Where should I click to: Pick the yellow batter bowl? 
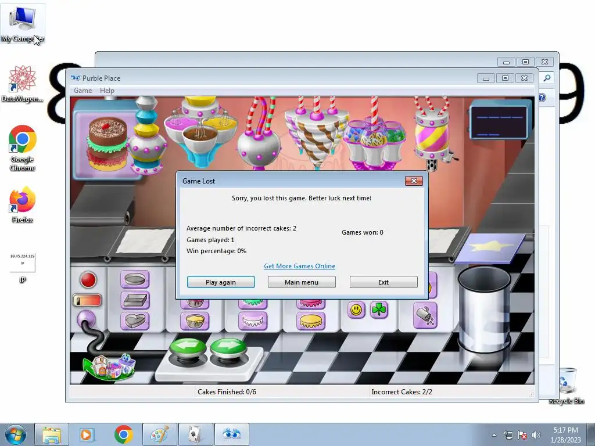click(194, 321)
